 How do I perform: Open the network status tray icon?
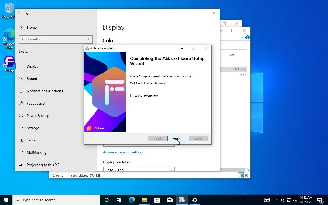289,200
